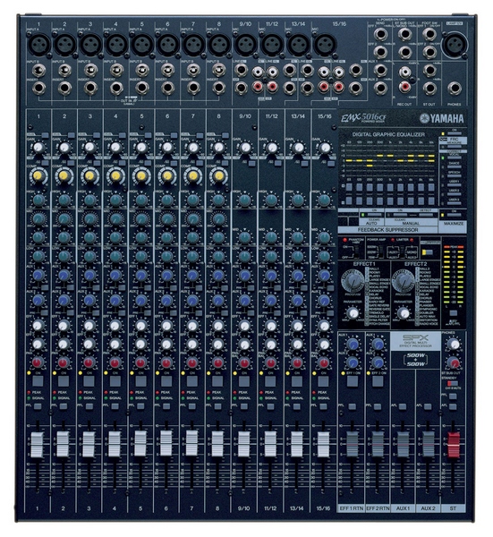Click the EFFECT 1 PROGRAM selector dial
The width and height of the screenshot is (493, 537).
coord(353,280)
